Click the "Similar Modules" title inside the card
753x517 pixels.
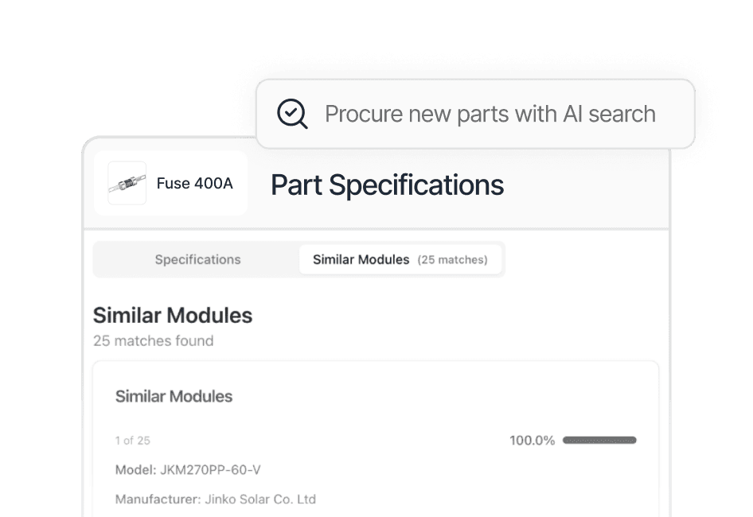point(174,396)
